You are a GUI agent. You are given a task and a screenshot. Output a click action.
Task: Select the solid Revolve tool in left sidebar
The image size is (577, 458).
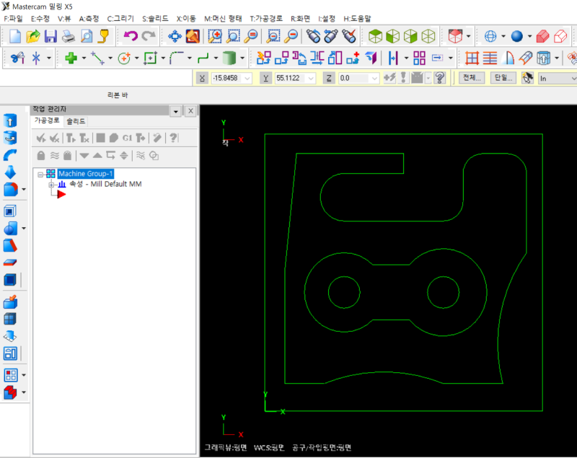[11, 137]
